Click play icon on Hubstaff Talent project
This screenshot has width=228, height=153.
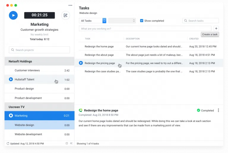(x=11, y=79)
